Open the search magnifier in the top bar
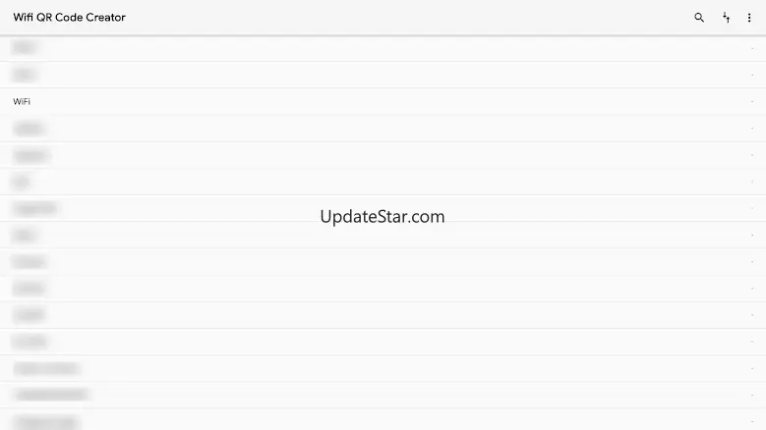Image resolution: width=766 pixels, height=430 pixels. [699, 18]
